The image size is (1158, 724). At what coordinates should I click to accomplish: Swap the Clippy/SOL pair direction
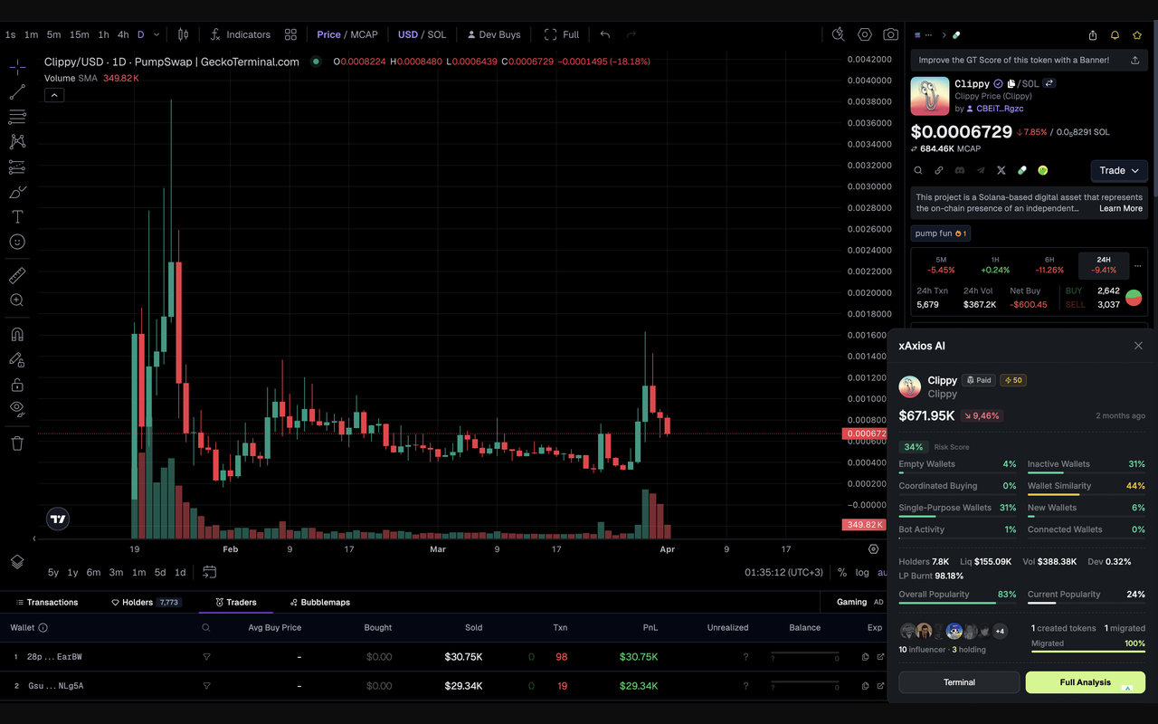coord(1049,83)
